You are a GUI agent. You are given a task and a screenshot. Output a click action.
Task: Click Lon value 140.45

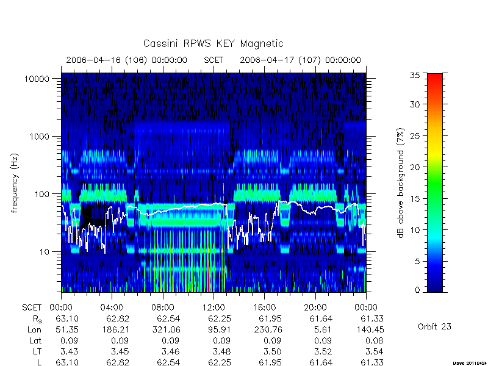370,329
